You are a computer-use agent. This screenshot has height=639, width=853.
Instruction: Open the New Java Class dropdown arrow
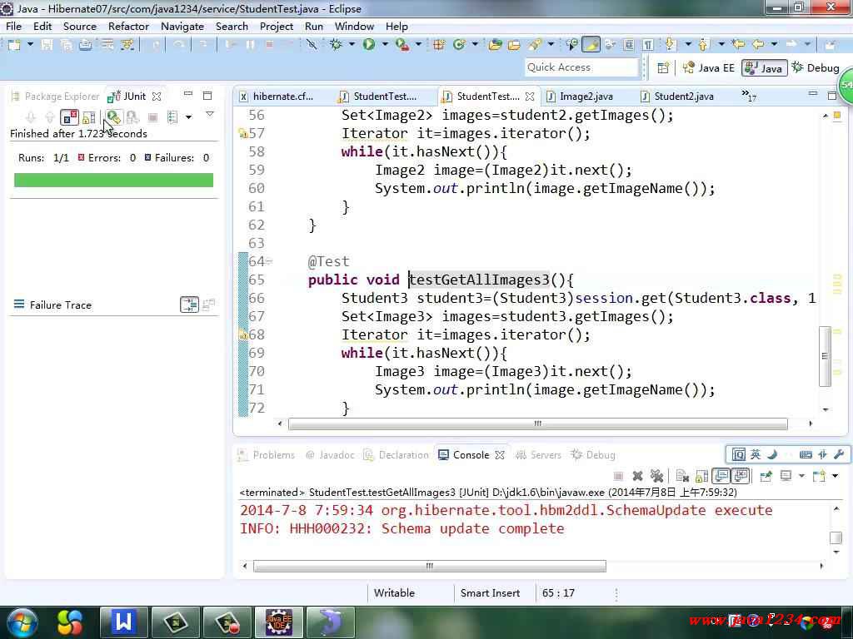[x=475, y=45]
